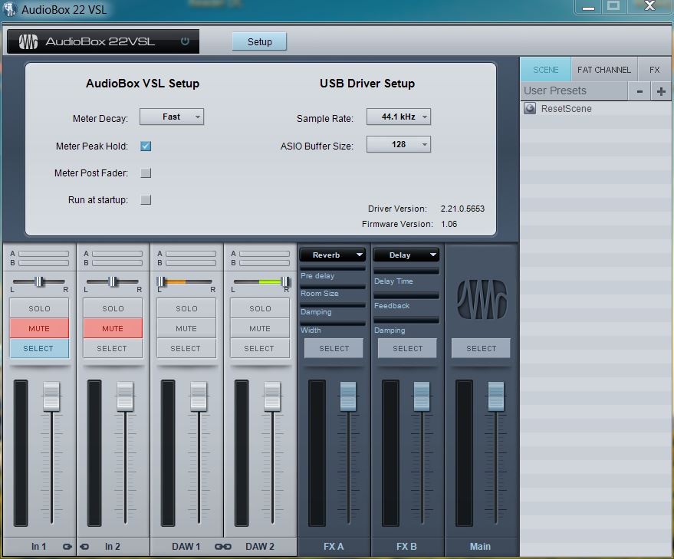The image size is (674, 559).
Task: Open the Meter Decay dropdown
Action: pyautogui.click(x=172, y=117)
